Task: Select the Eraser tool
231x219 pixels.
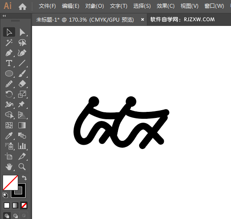Action: 22,84
